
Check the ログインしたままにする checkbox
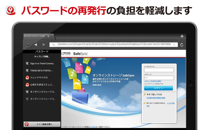point(146,84)
